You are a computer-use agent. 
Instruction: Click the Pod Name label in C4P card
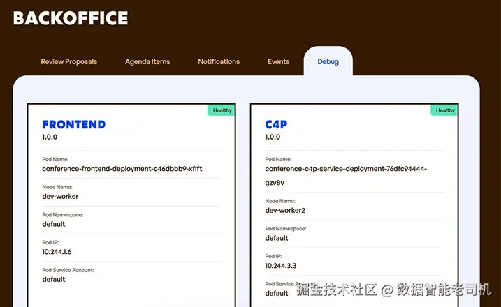[x=278, y=159]
